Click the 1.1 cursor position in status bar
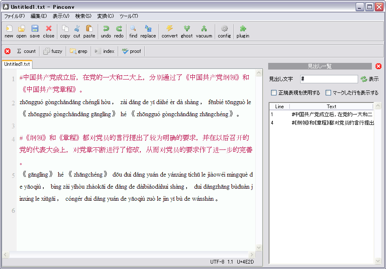 (x=230, y=262)
